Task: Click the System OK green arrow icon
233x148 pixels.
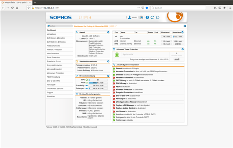Action: 117,54
